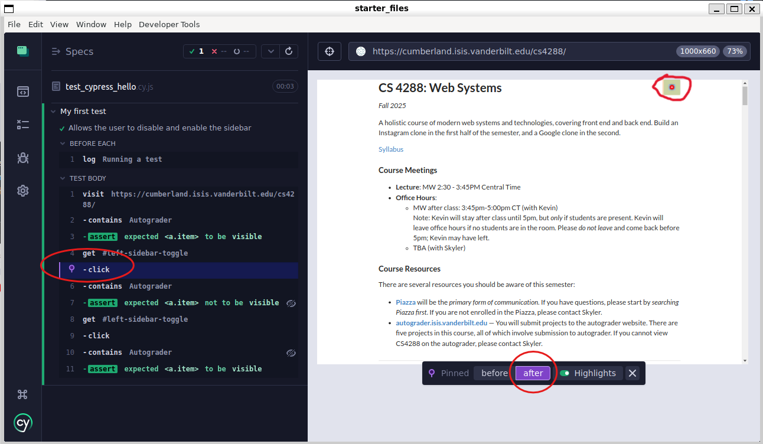Screen dimensions: 763x444
Task: Open the View menu
Action: [x=59, y=24]
